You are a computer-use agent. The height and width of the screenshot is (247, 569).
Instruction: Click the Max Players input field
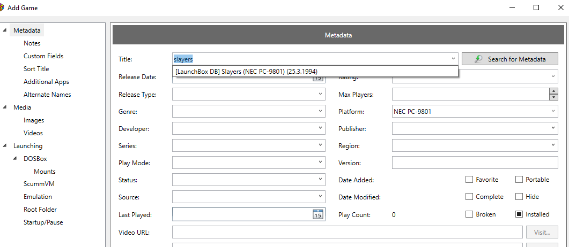(471, 95)
